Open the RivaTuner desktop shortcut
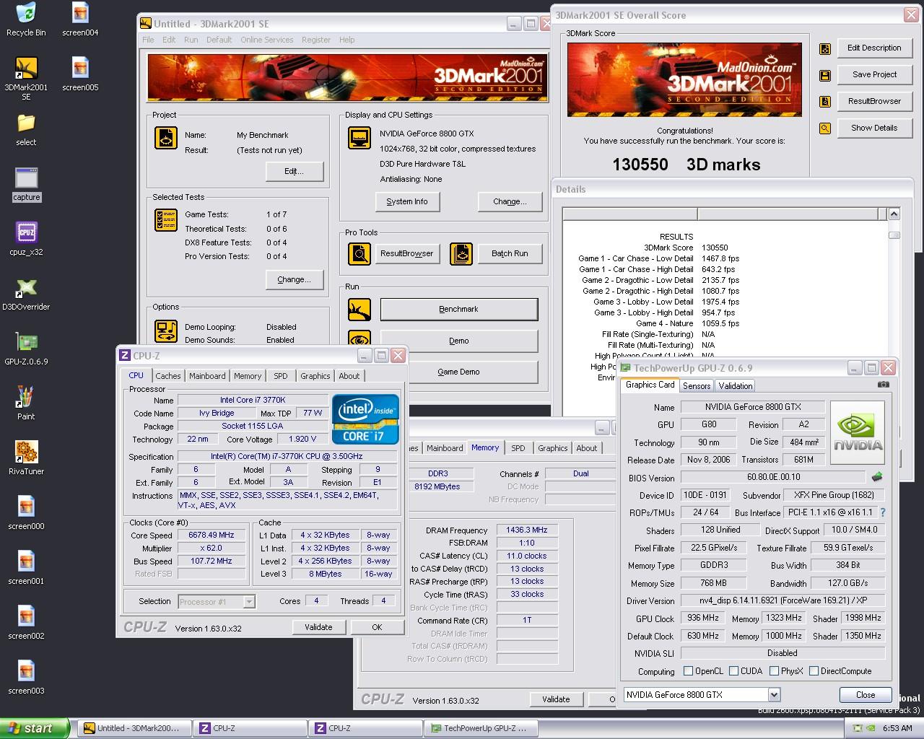The width and height of the screenshot is (924, 739). tap(26, 458)
